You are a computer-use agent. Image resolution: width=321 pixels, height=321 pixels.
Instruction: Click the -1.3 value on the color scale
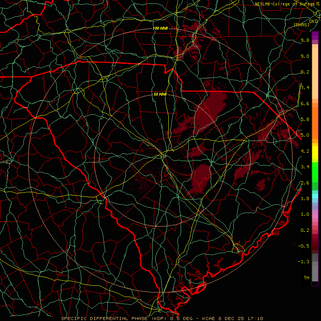point(304,262)
